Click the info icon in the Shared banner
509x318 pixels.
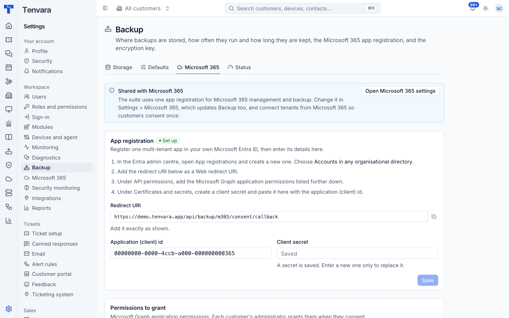112,90
